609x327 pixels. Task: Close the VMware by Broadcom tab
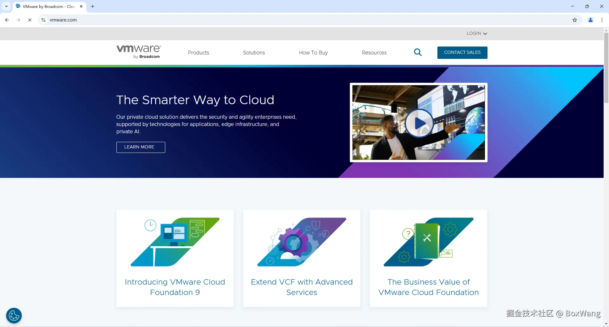tap(81, 6)
